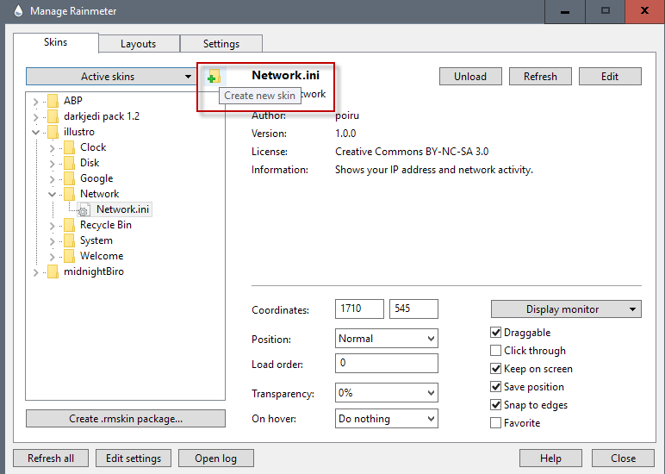
Task: Click the Edit button
Action: [610, 77]
